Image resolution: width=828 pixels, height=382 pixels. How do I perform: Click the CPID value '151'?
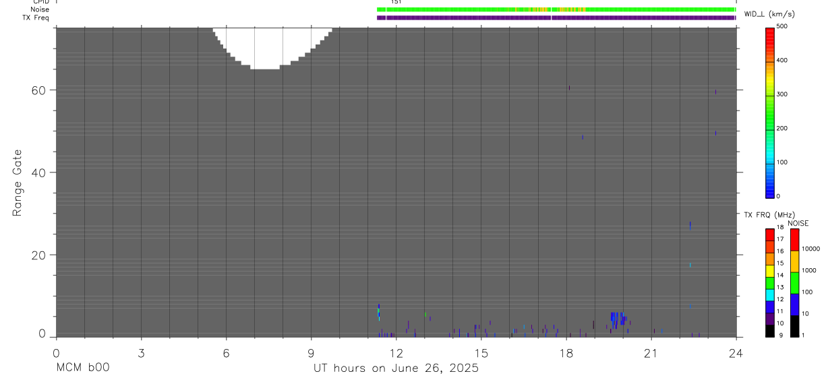(x=396, y=2)
